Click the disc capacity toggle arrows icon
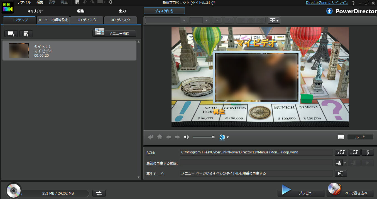 tap(99, 193)
